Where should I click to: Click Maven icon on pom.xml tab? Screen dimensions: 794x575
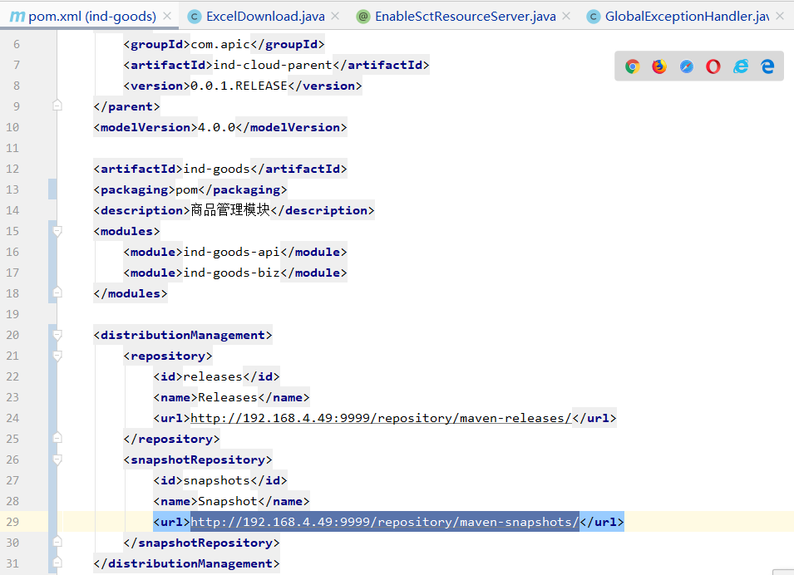pos(17,17)
